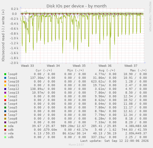This screenshot has width=153, height=148.
Task: Click the vdb Avg value '337.23u/ 0.00'
Action: coord(104,137)
